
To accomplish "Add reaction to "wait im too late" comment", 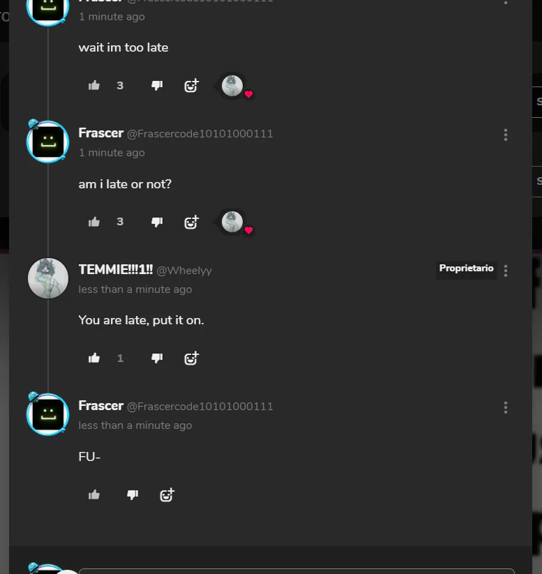I will (191, 85).
